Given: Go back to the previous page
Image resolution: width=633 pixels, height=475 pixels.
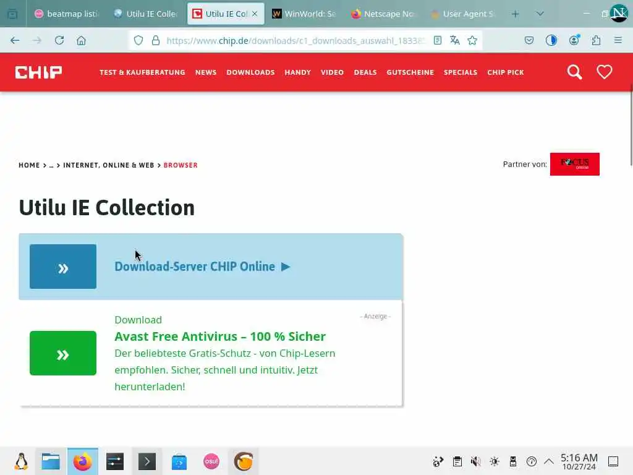Looking at the screenshot, I should pos(15,40).
